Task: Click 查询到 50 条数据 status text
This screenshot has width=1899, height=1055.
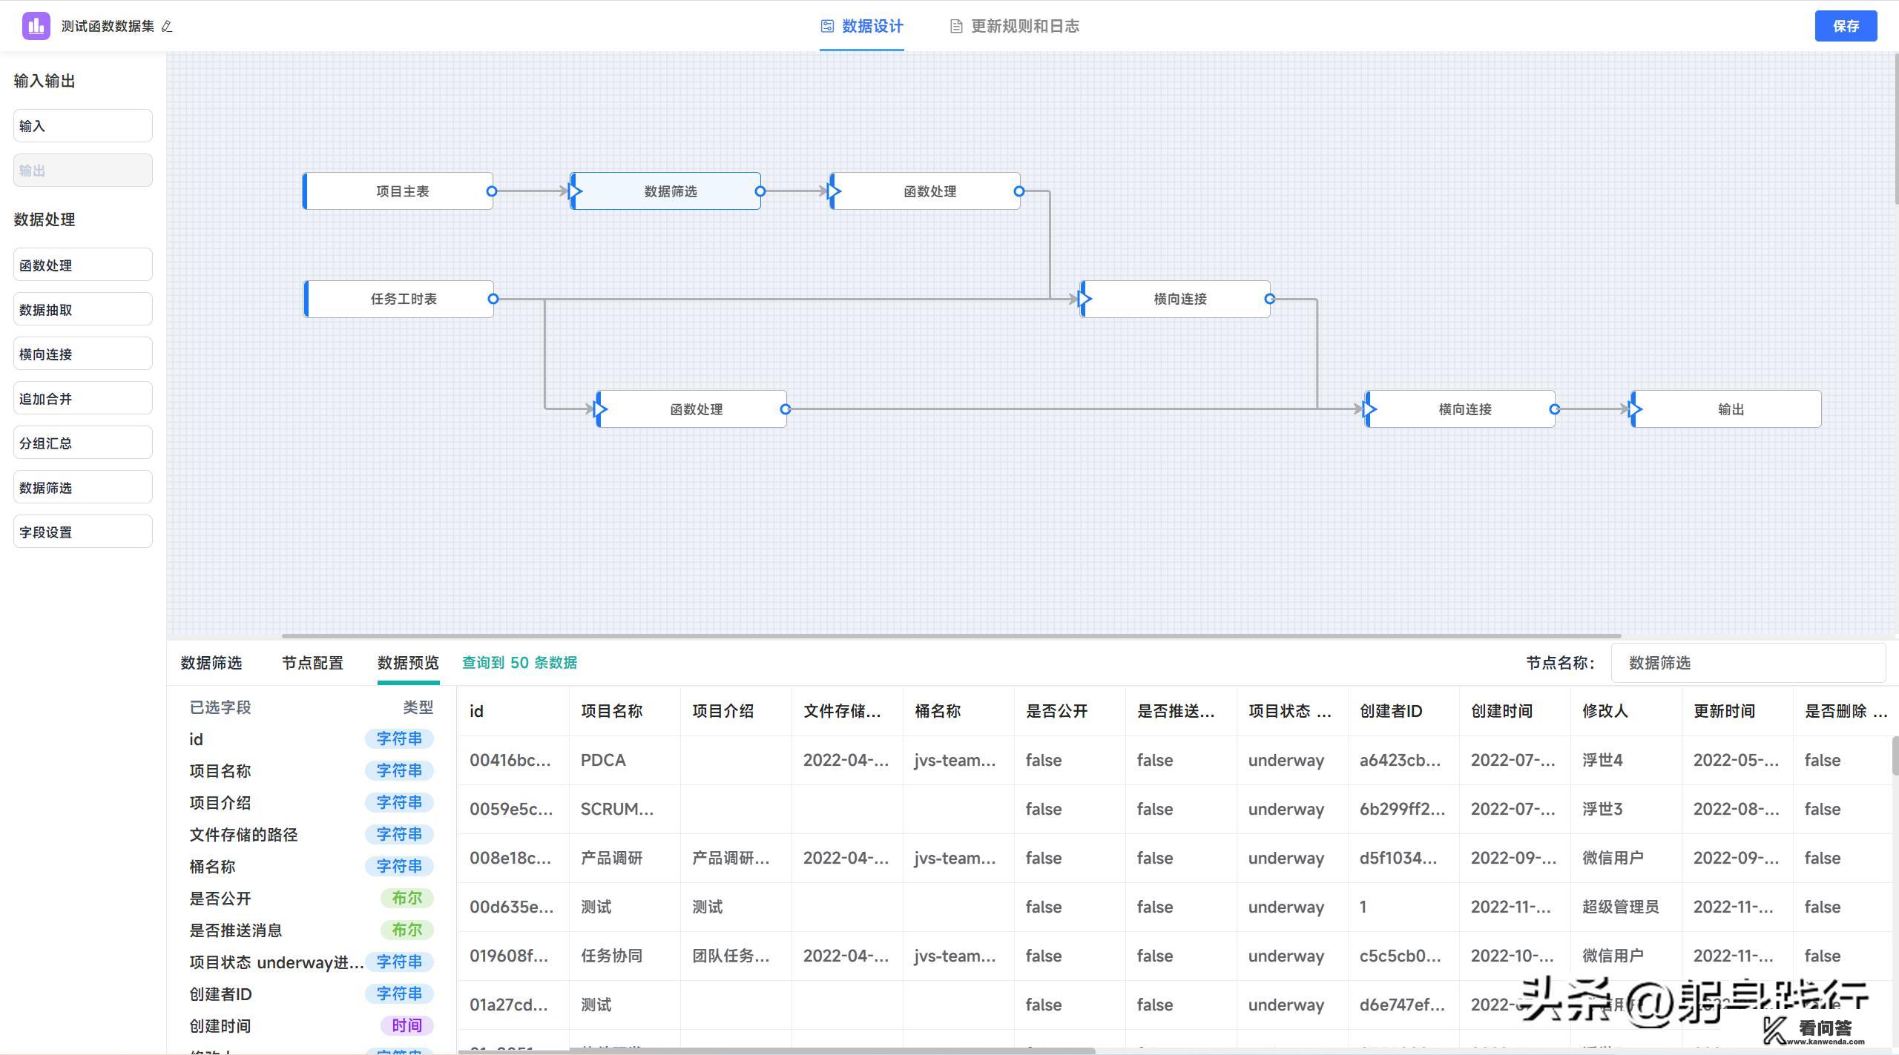Action: point(519,663)
